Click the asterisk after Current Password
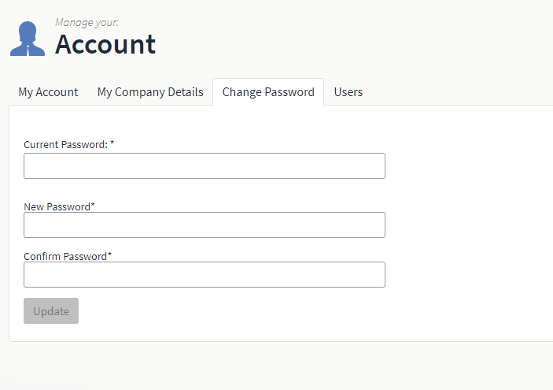The image size is (553, 390). (112, 143)
